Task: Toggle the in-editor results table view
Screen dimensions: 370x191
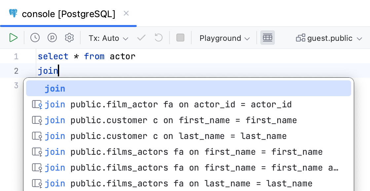Action: 267,38
